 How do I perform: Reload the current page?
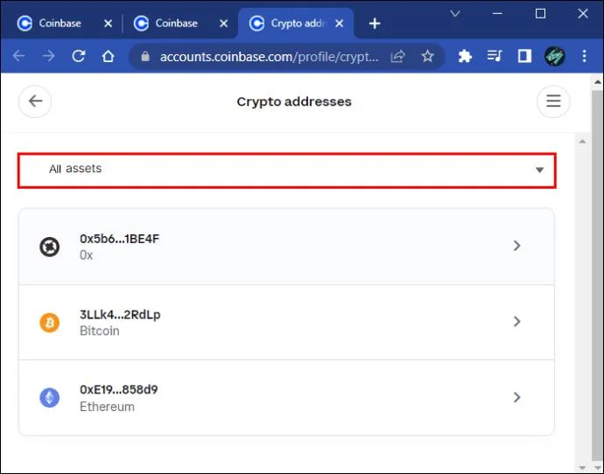click(79, 56)
